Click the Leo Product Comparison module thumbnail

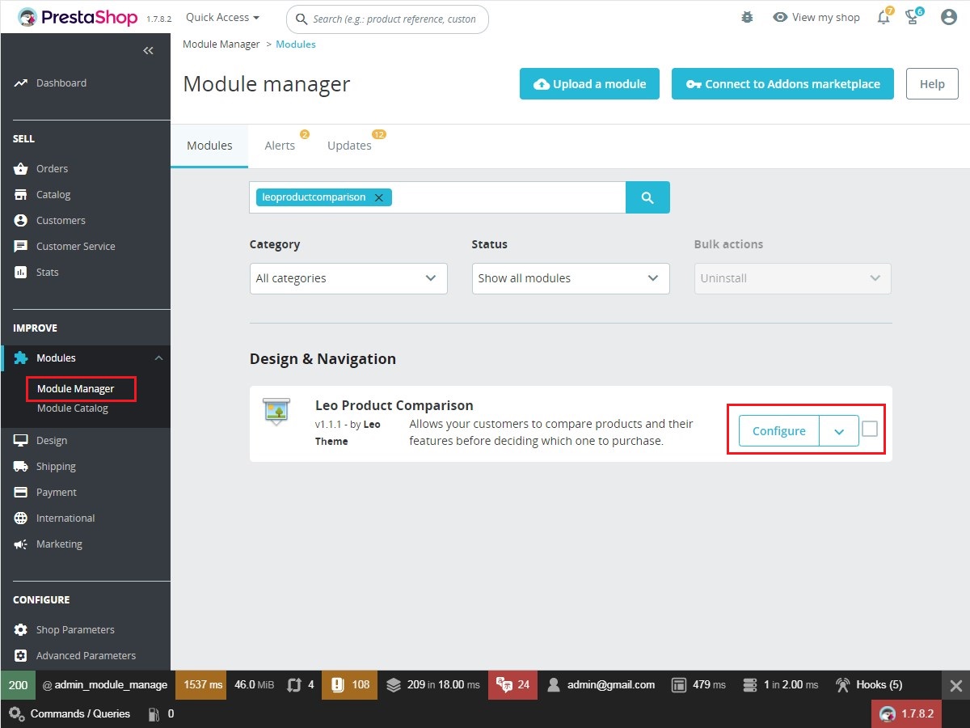click(276, 412)
